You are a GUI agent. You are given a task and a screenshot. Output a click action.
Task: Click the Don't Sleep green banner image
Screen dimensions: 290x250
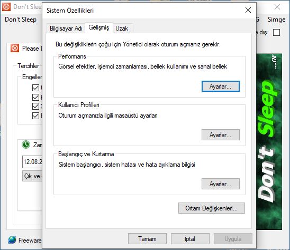coord(269,141)
